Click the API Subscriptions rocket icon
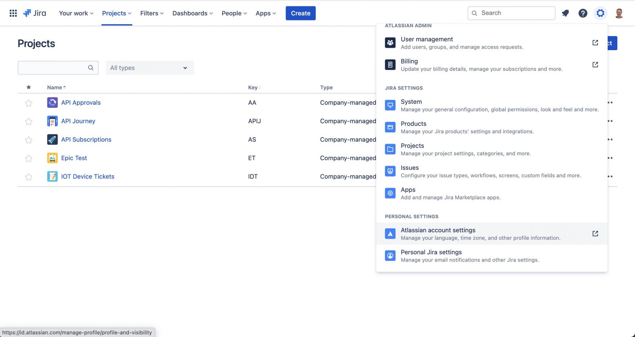 coord(52,140)
